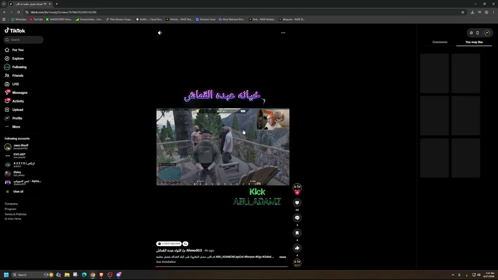
Task: Focus the TikTok search field
Action: pos(24,40)
